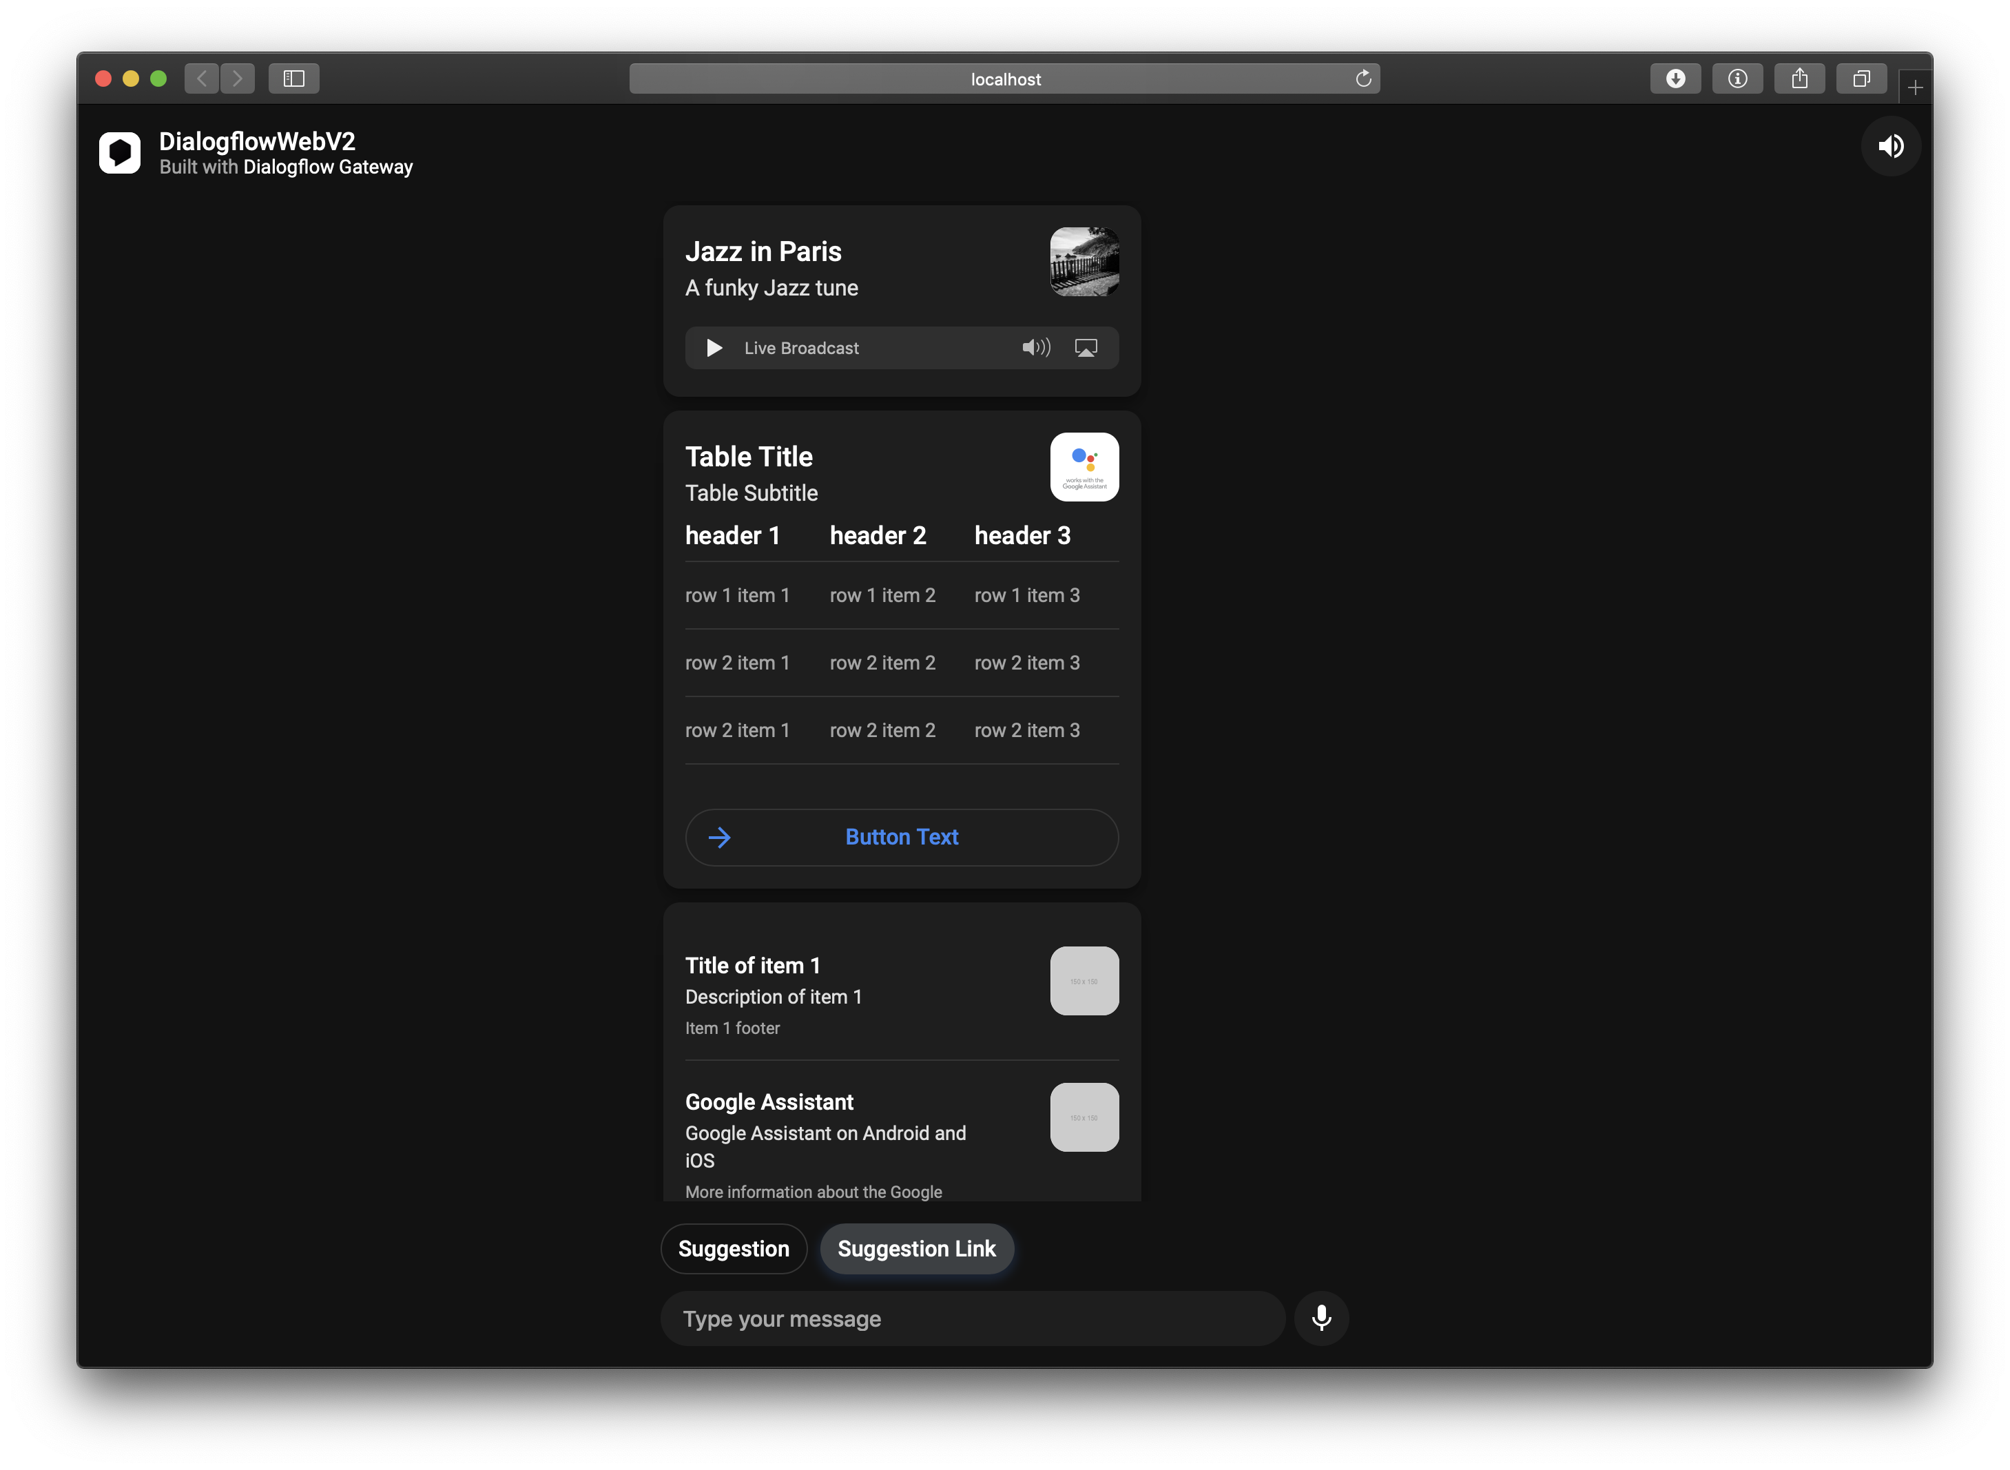Image resolution: width=2010 pixels, height=1470 pixels.
Task: Click the localhost address bar
Action: pos(1004,79)
